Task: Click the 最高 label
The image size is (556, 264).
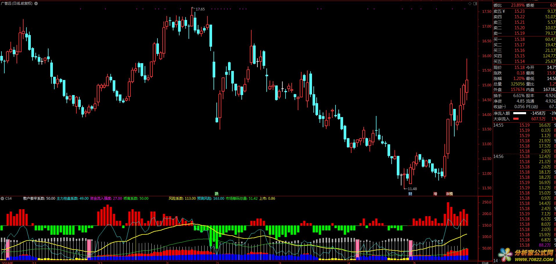Action: (530, 73)
